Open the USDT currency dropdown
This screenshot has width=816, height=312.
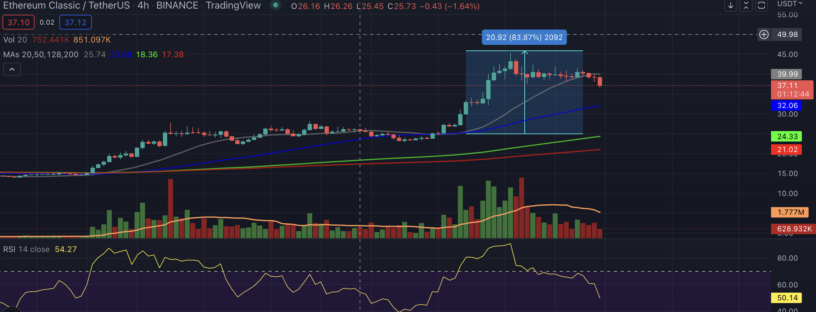[x=790, y=3]
